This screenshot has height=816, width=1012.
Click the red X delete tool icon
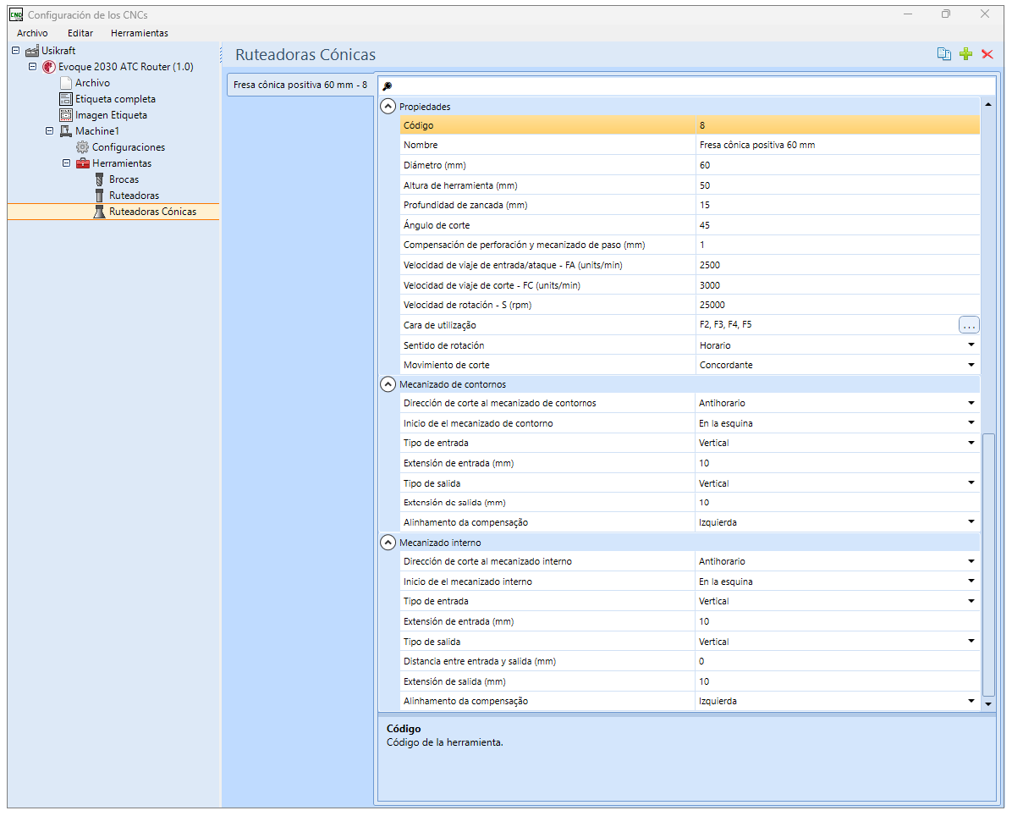pos(987,54)
